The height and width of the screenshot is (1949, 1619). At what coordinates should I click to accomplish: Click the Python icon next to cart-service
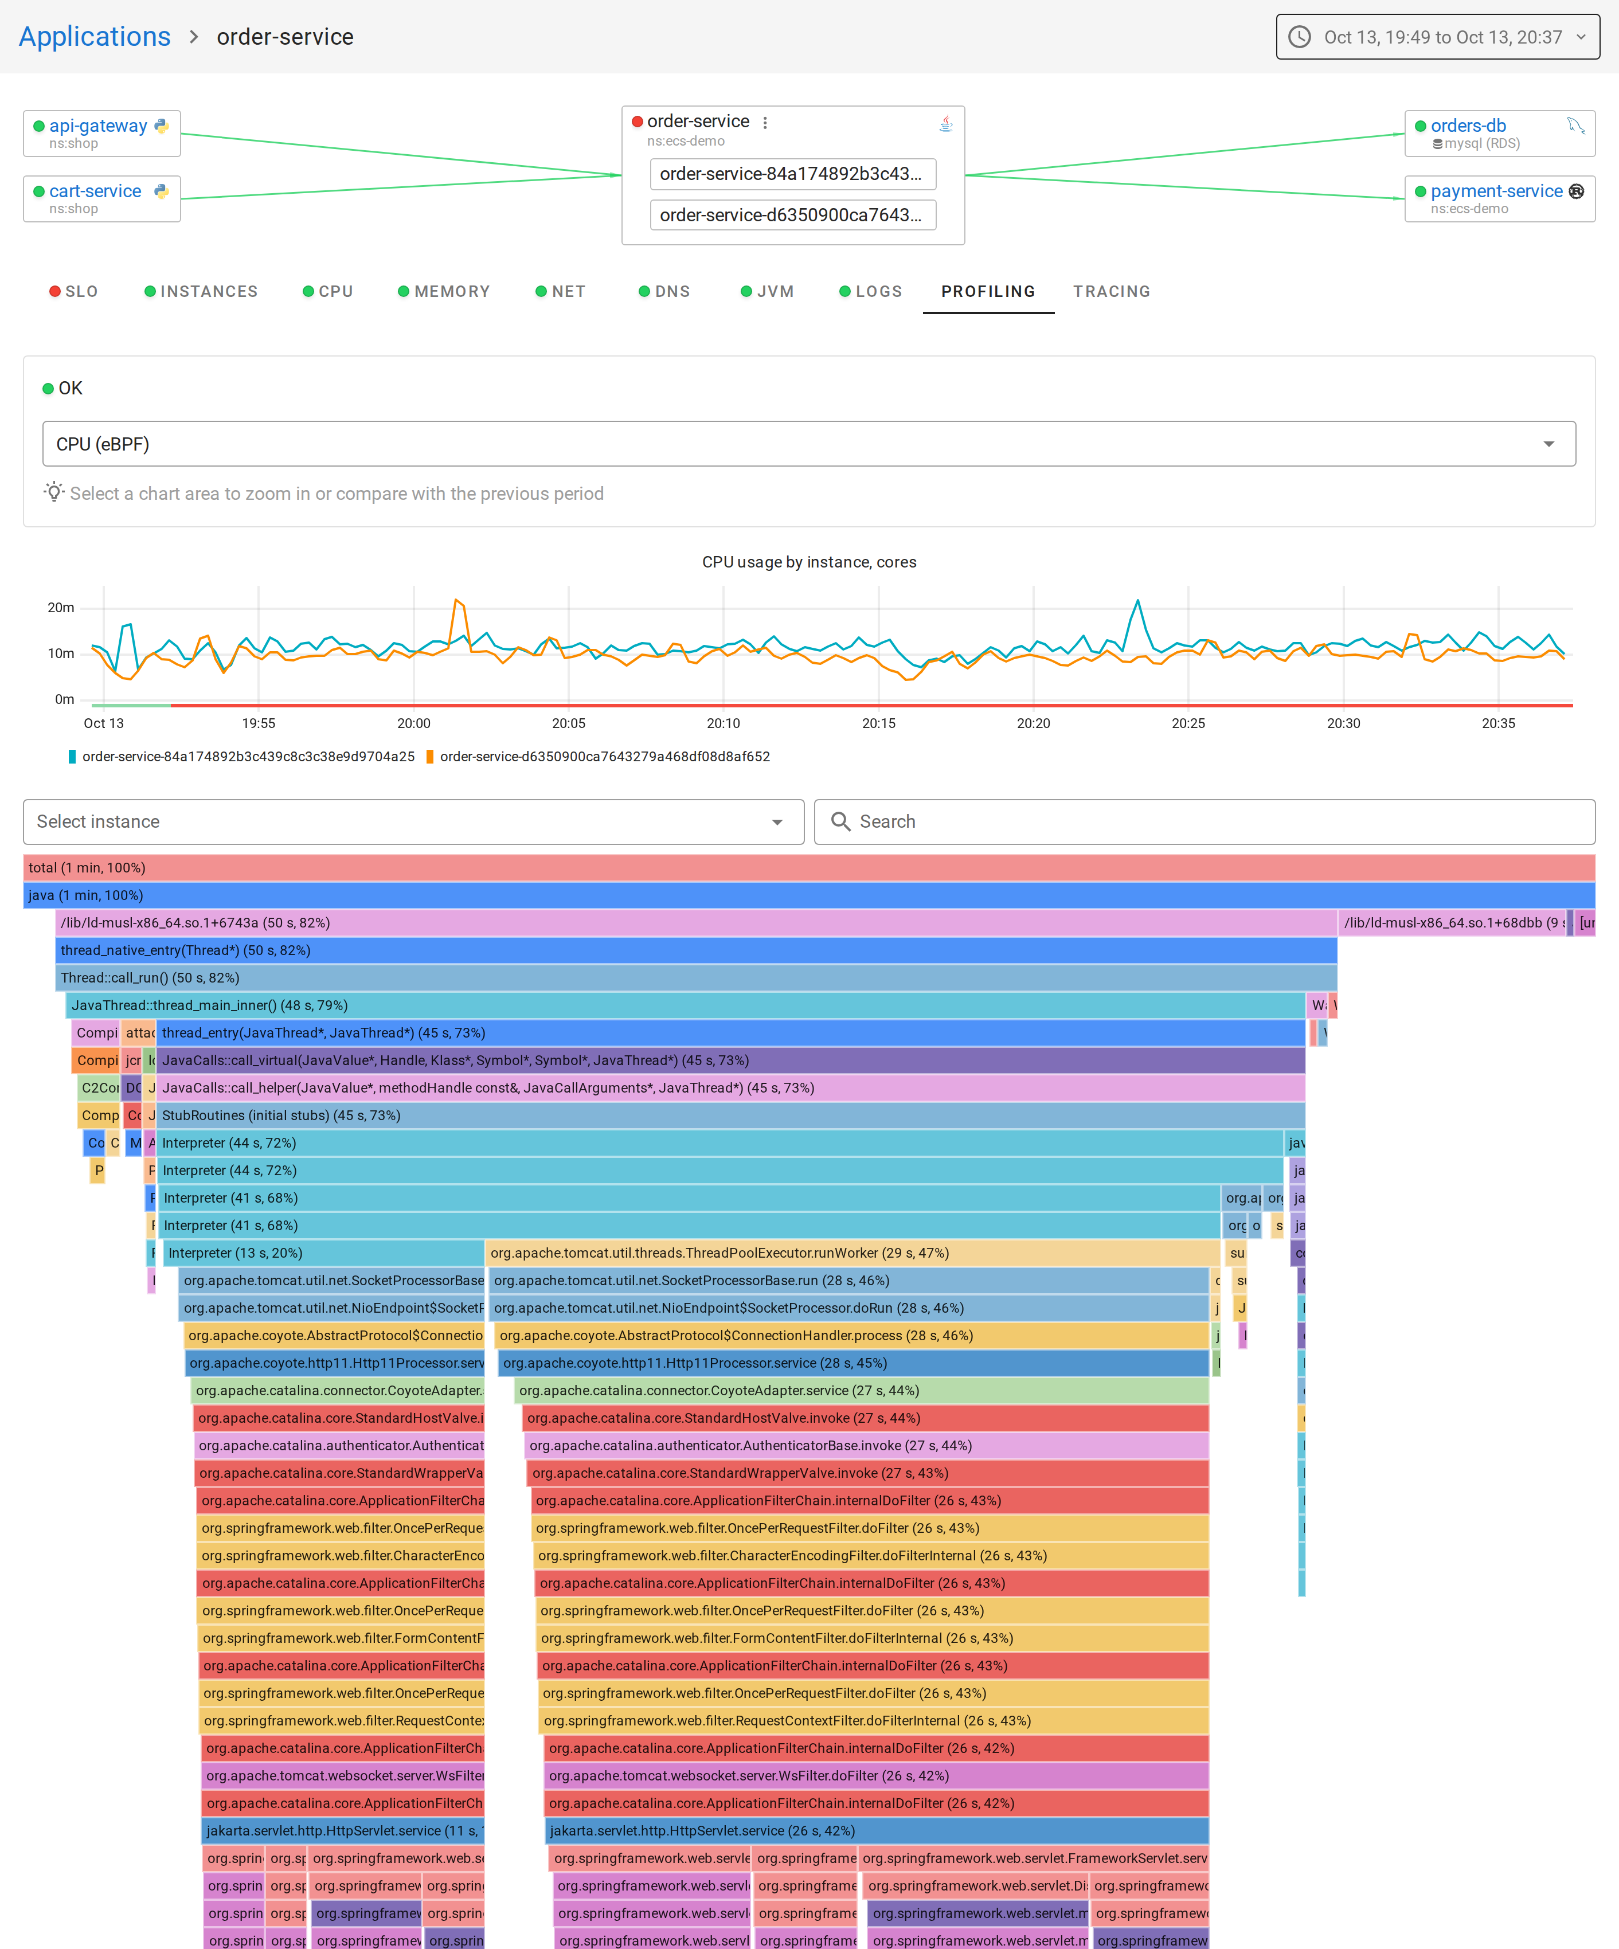pyautogui.click(x=162, y=191)
